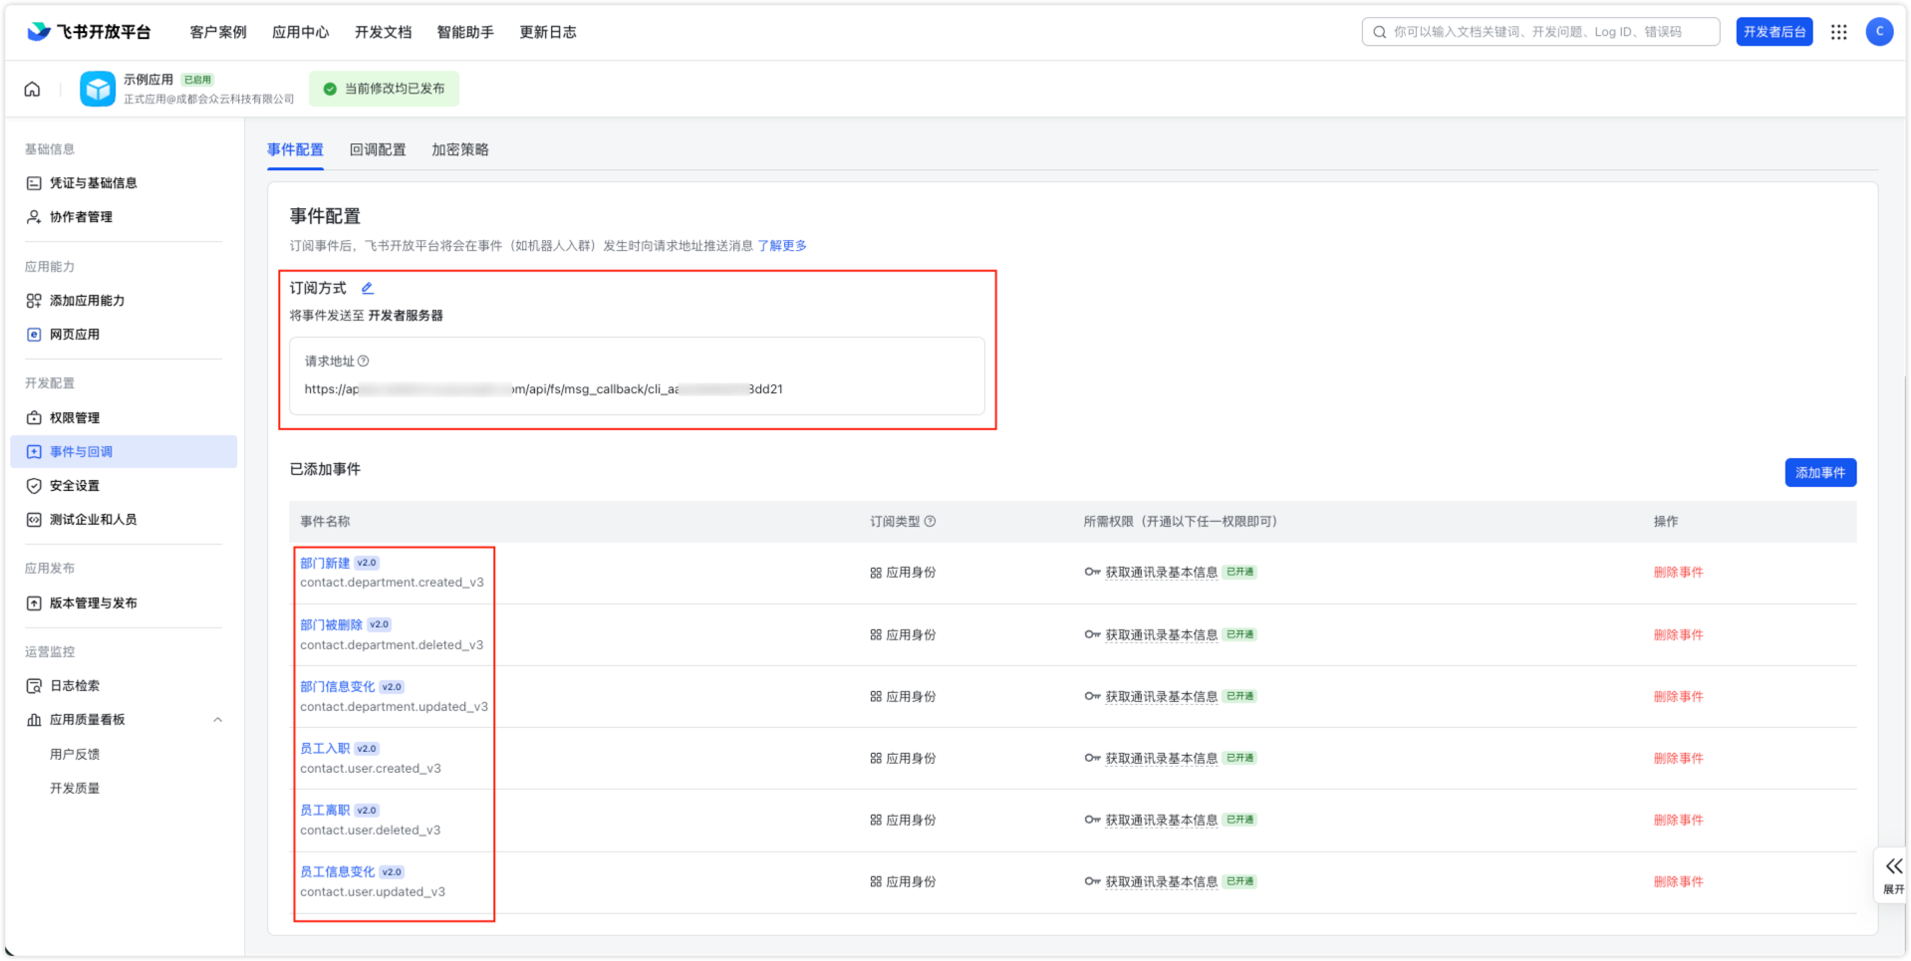This screenshot has height=961, width=1911.
Task: Click the 安全设置 shield icon
Action: pos(34,486)
